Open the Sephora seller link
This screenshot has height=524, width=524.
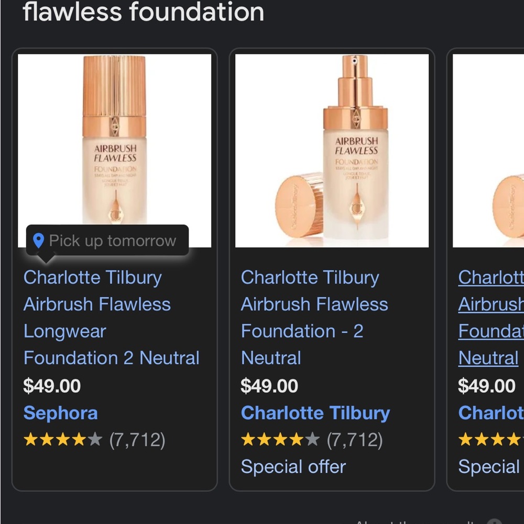tap(60, 413)
